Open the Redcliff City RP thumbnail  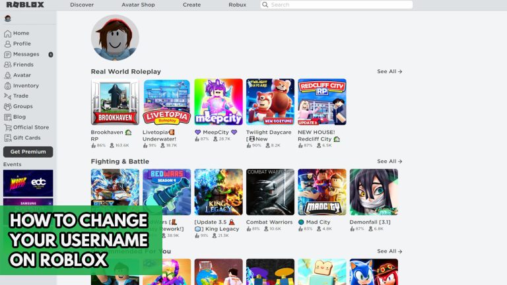pos(322,102)
